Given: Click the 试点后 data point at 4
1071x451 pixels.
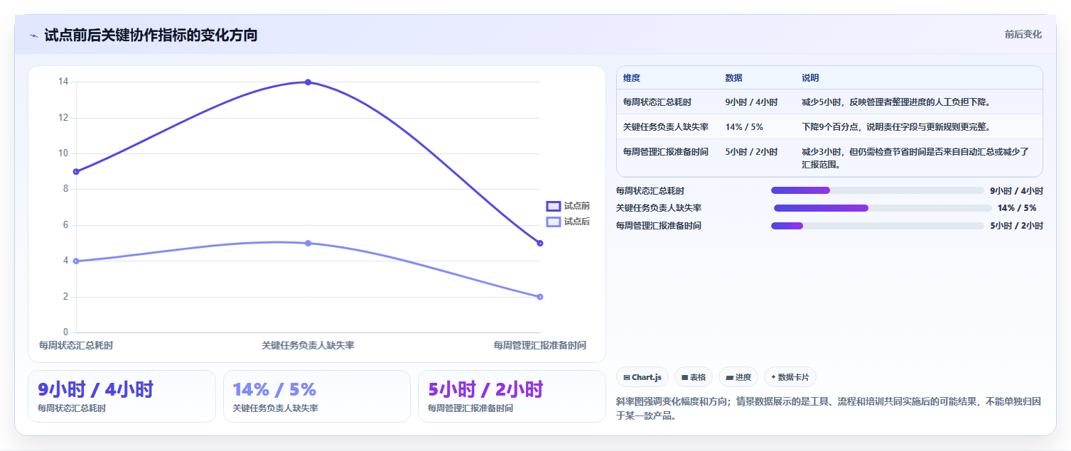Looking at the screenshot, I should pos(76,261).
